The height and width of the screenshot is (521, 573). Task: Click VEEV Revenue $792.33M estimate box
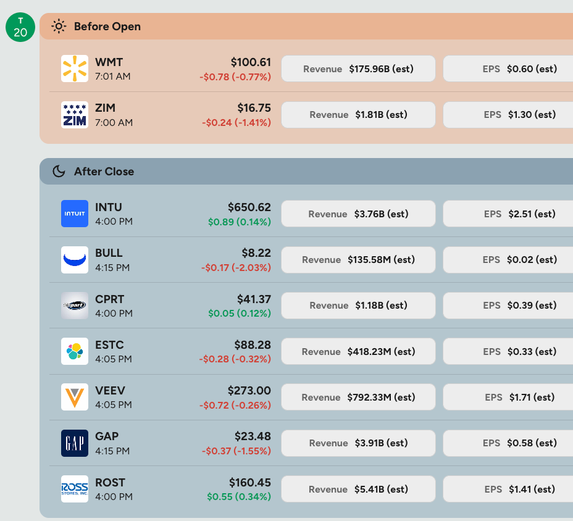pos(358,397)
